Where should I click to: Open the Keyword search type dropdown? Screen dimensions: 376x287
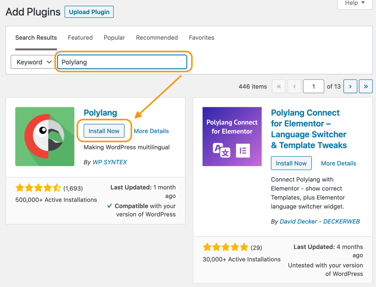click(33, 62)
